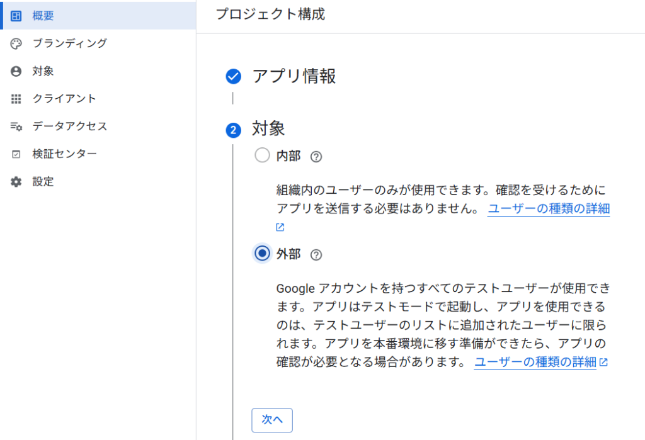Select the 外部 radio button
This screenshot has width=645, height=440.
[262, 253]
